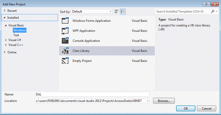Viewport: 221px width, 115px height.
Task: Expand the Online section
Action: click(5, 52)
